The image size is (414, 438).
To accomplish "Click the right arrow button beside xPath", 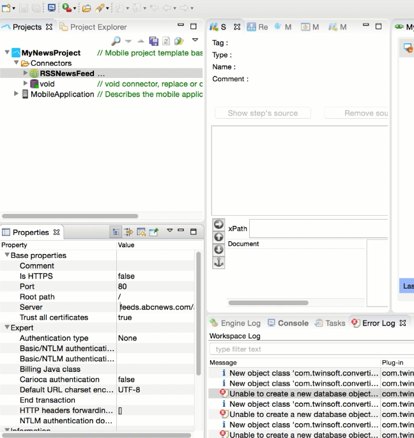I will coord(218,224).
